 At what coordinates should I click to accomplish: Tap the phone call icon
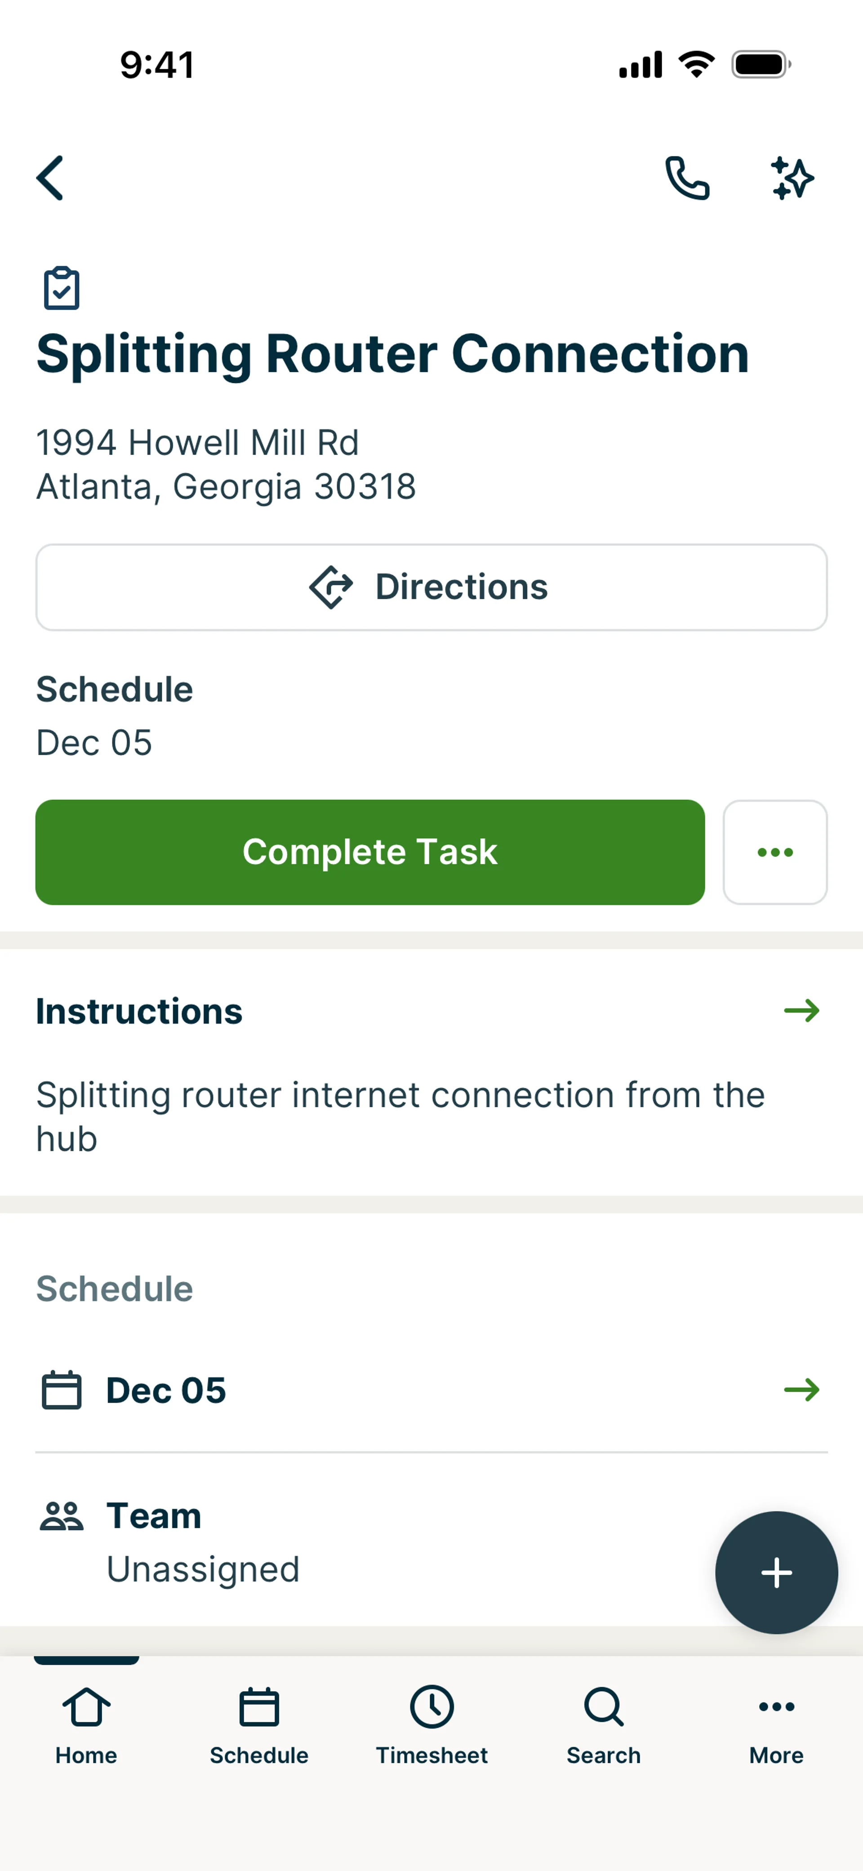(686, 178)
